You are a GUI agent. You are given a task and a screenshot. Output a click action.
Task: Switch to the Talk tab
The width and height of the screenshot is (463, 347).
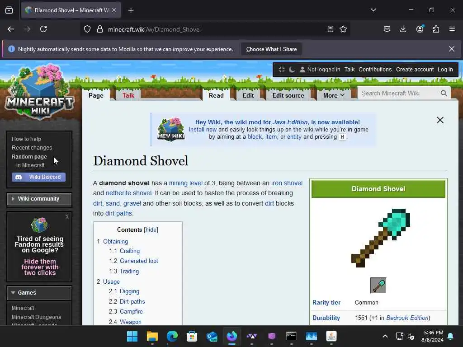pos(128,95)
